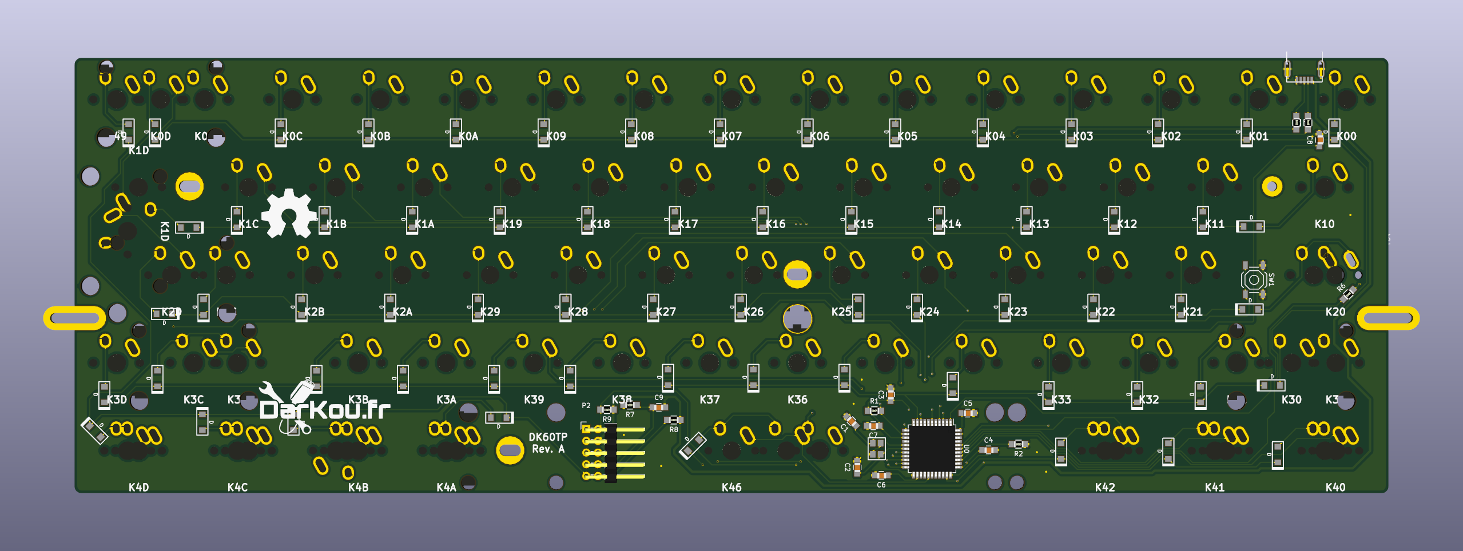Image resolution: width=1463 pixels, height=551 pixels.
Task: Select the K28 label
Action: click(578, 312)
